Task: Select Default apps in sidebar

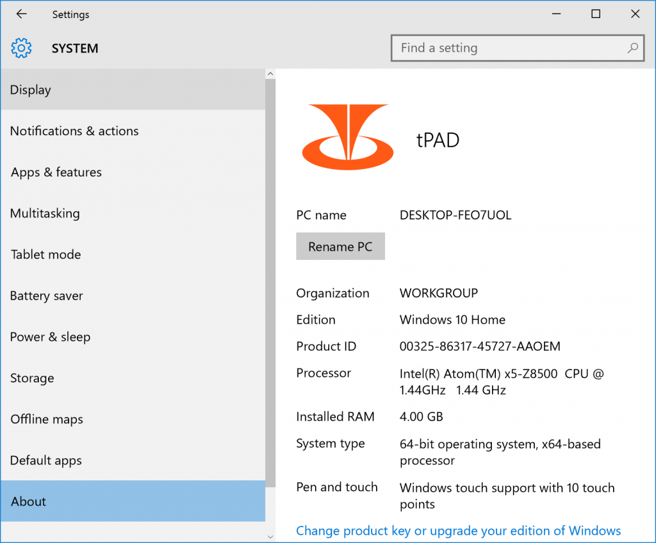Action: coord(133,460)
